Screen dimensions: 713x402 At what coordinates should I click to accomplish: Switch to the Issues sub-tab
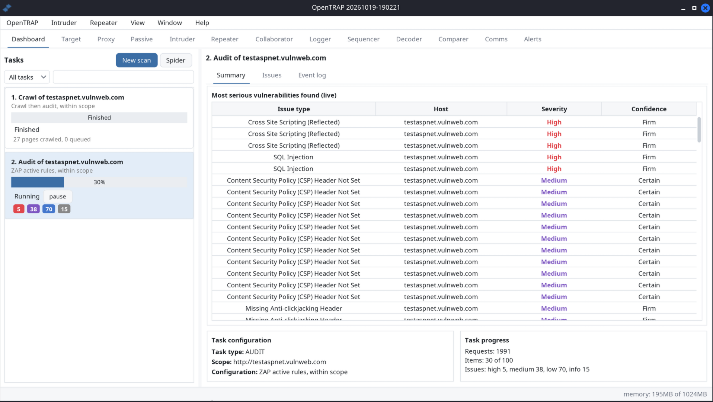coord(272,75)
